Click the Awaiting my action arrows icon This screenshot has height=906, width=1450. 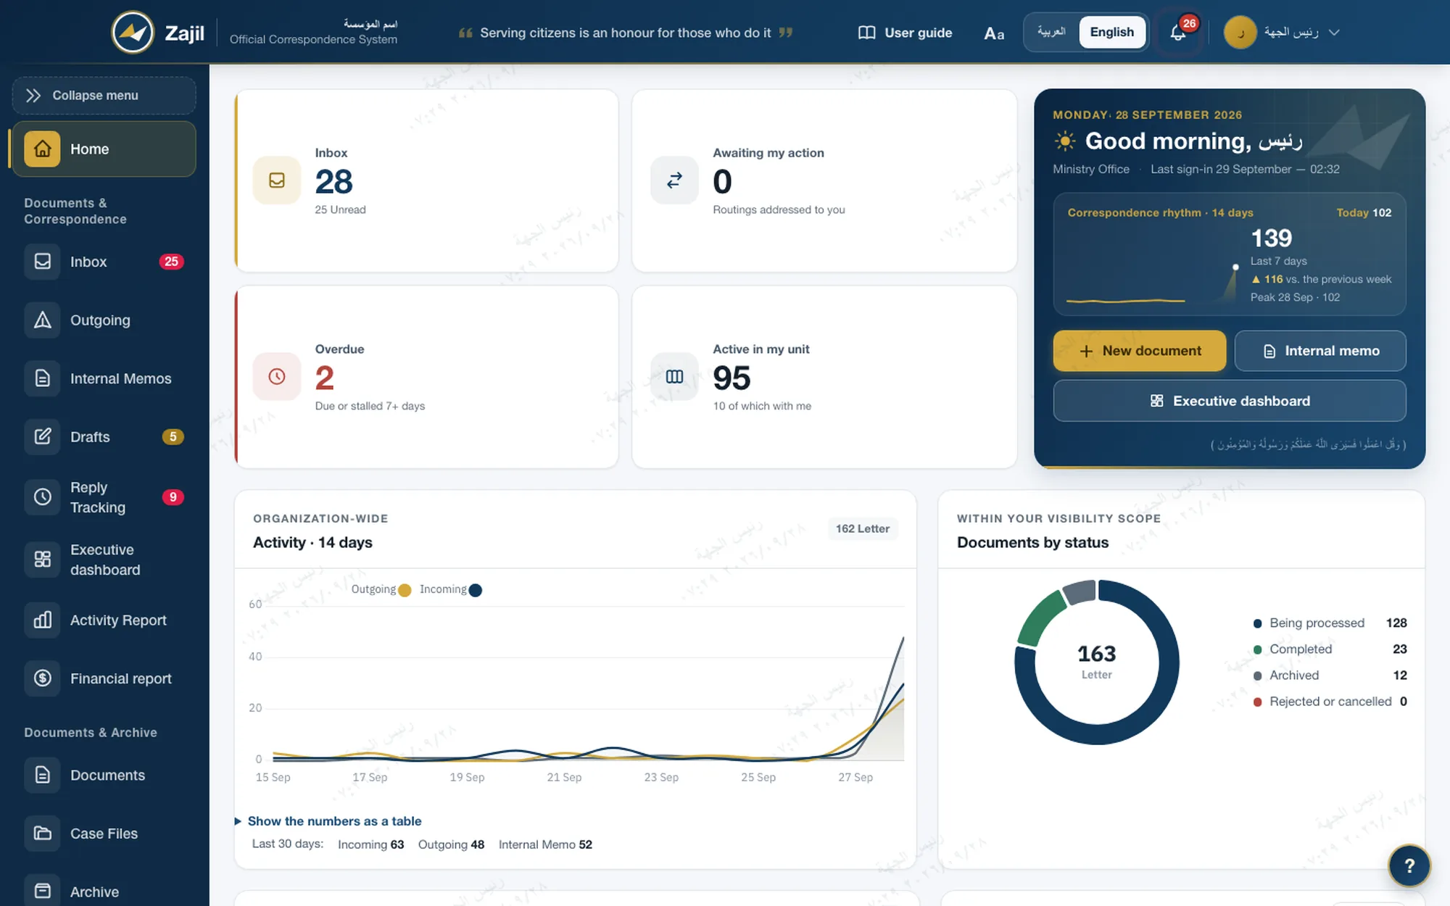pos(674,180)
